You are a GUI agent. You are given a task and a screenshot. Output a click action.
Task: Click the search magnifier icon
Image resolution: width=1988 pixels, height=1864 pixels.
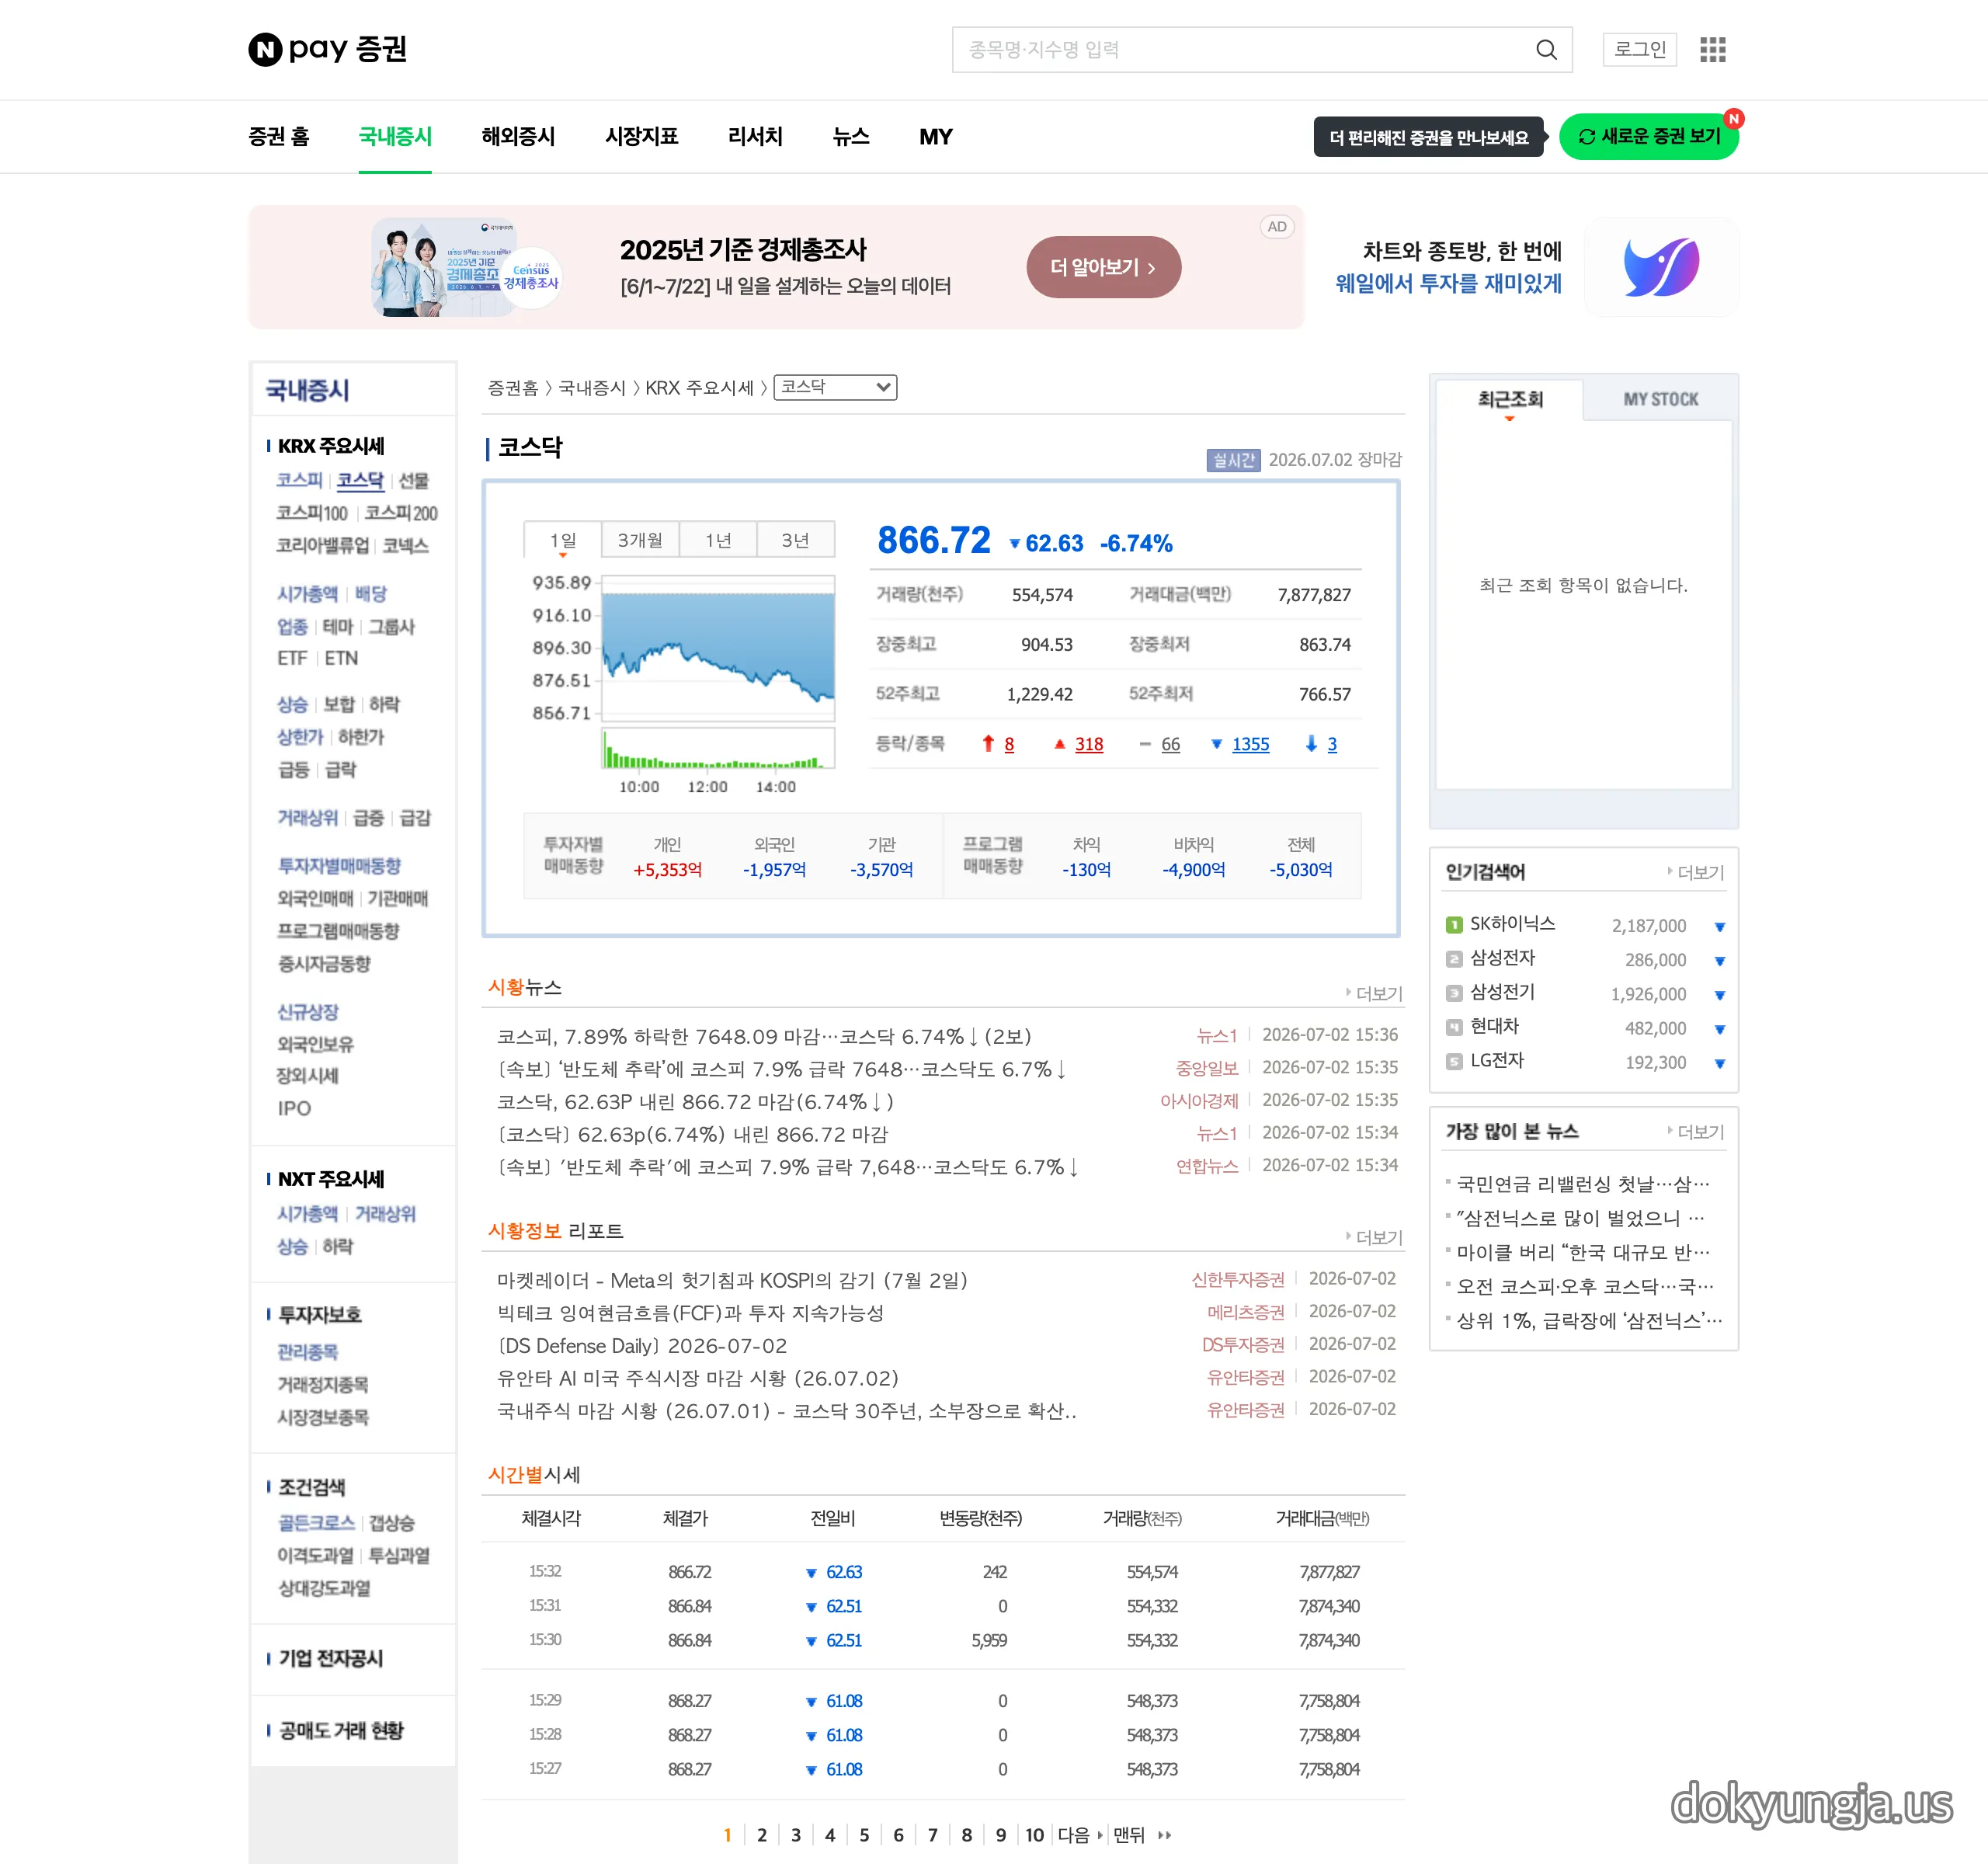pyautogui.click(x=1546, y=50)
